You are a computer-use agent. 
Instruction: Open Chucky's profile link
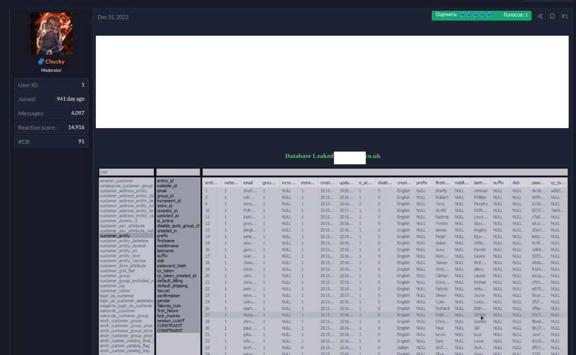tap(54, 61)
